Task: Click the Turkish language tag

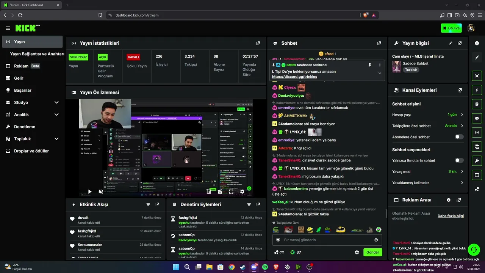Action: [411, 70]
